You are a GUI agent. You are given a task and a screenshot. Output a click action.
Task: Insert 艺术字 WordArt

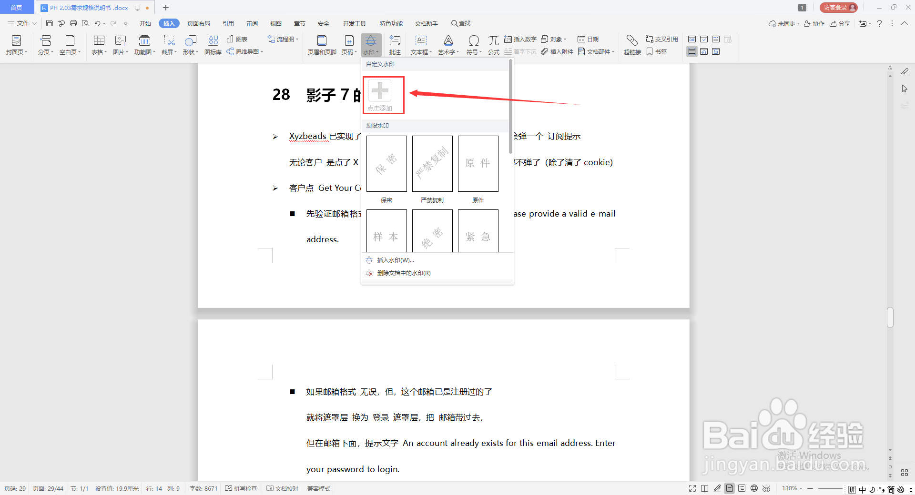click(x=447, y=44)
